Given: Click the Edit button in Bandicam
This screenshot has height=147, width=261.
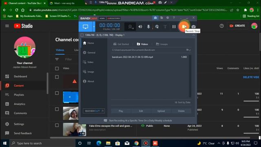Looking at the screenshot, I should [x=141, y=111].
